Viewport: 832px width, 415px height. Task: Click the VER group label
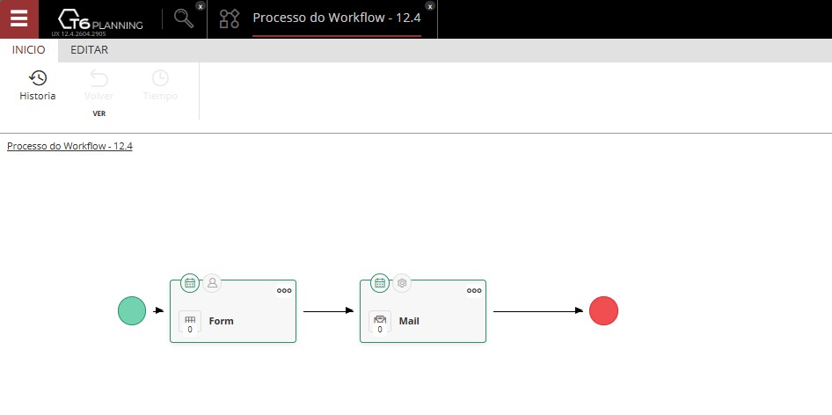point(99,113)
